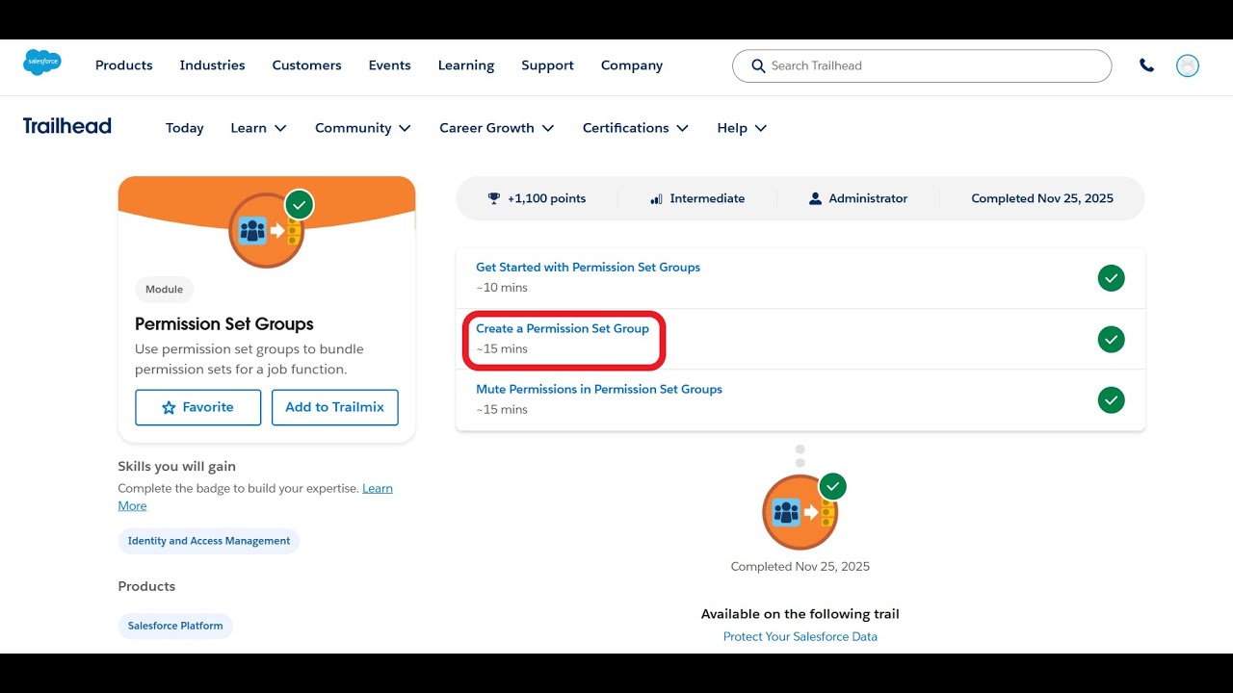Click the Intermediate text
The height and width of the screenshot is (693, 1233).
[x=707, y=198]
